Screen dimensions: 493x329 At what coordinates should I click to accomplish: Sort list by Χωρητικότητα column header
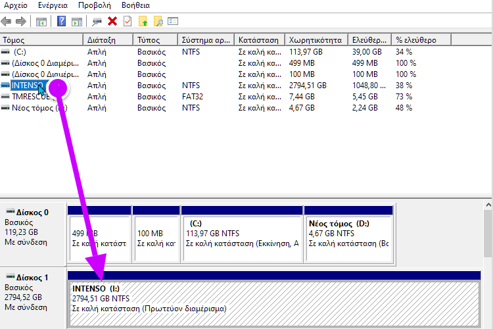(x=316, y=40)
